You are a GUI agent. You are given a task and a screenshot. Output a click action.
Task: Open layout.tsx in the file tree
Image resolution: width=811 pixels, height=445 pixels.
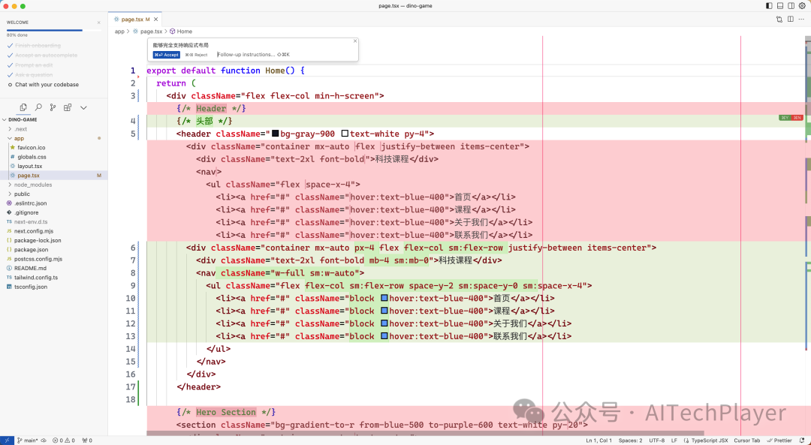coord(29,166)
